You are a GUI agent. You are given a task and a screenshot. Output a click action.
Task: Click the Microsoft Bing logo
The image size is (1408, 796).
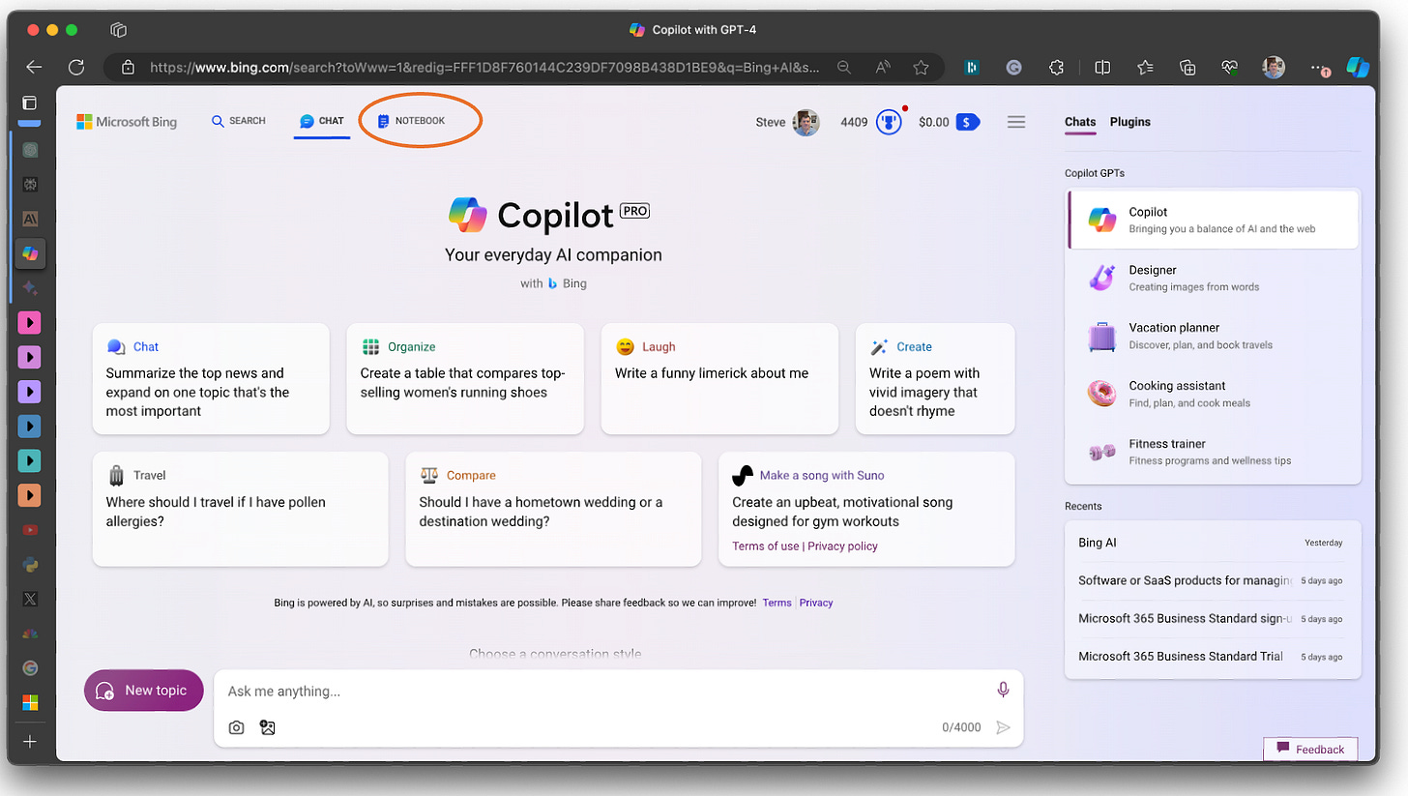pos(127,122)
